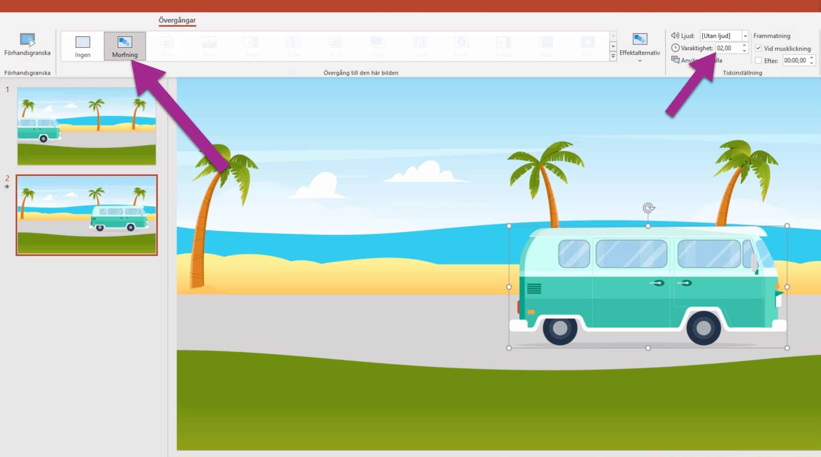The image size is (821, 457).
Task: Decrease the Efter time with down arrow
Action: [x=811, y=62]
